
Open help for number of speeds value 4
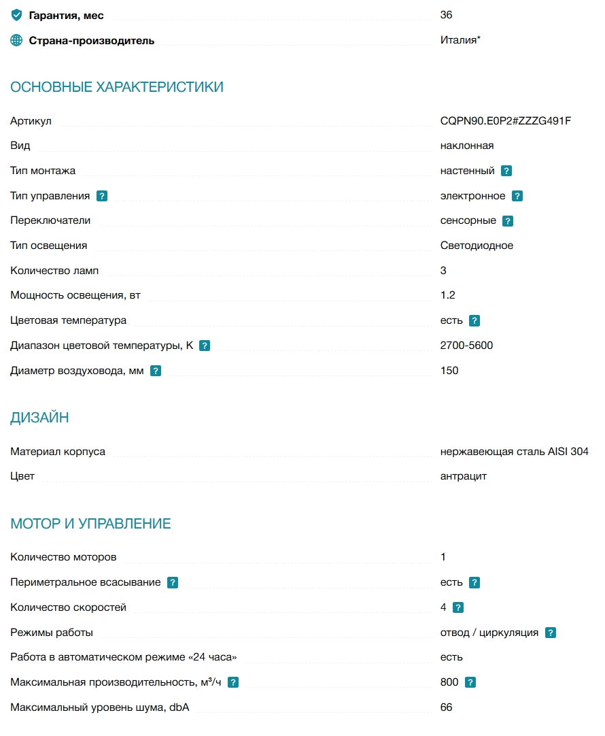coord(457,607)
